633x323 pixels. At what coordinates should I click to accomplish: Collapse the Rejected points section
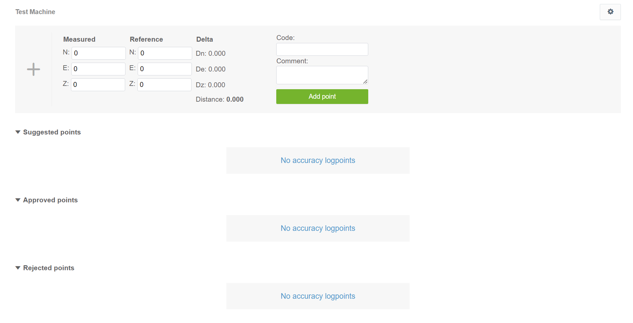pos(45,268)
